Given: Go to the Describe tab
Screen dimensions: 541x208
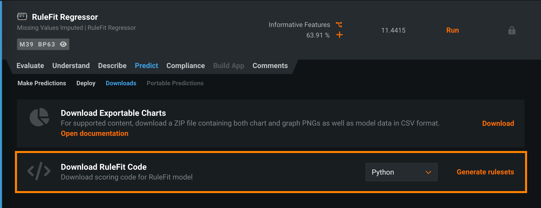Looking at the screenshot, I should 112,66.
